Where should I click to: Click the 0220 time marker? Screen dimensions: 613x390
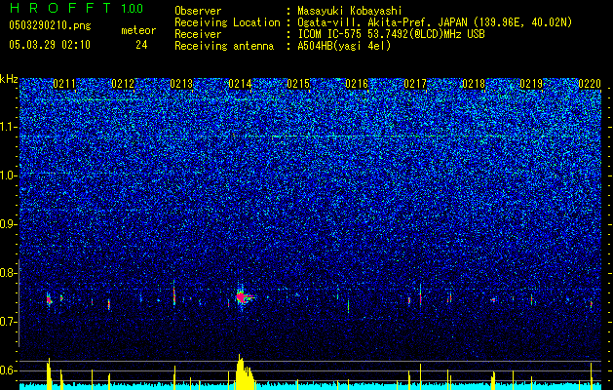point(590,84)
